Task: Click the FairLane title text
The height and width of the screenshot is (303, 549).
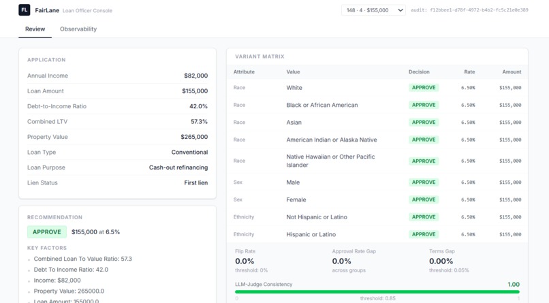Action: pyautogui.click(x=47, y=10)
